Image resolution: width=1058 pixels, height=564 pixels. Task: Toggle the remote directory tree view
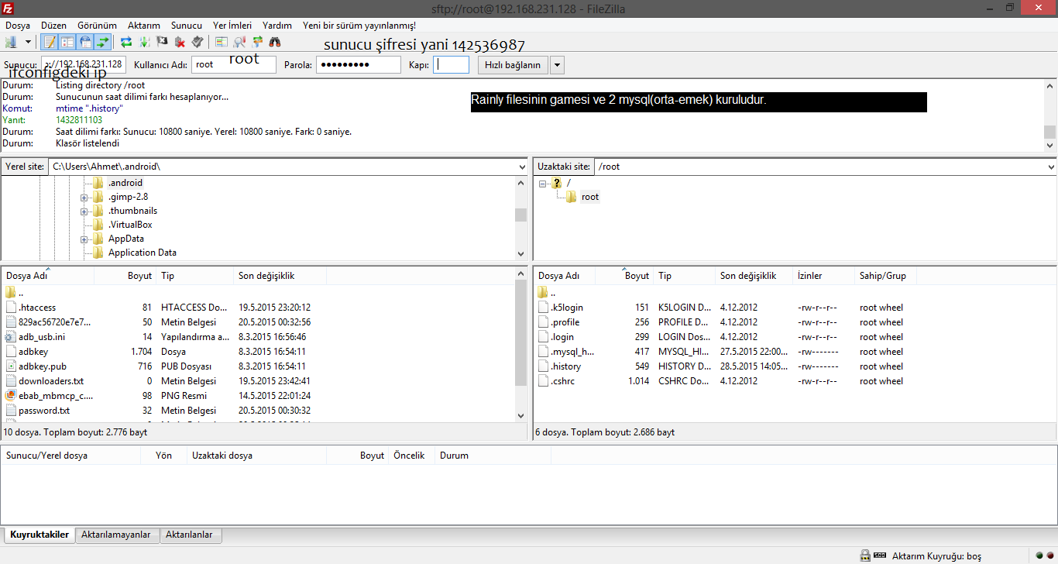85,42
